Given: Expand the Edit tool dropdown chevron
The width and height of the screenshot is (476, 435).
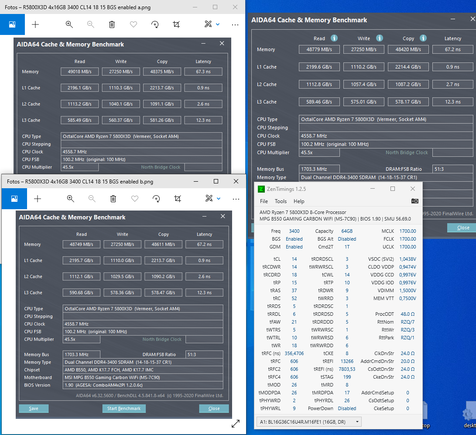Looking at the screenshot, I should [x=217, y=24].
